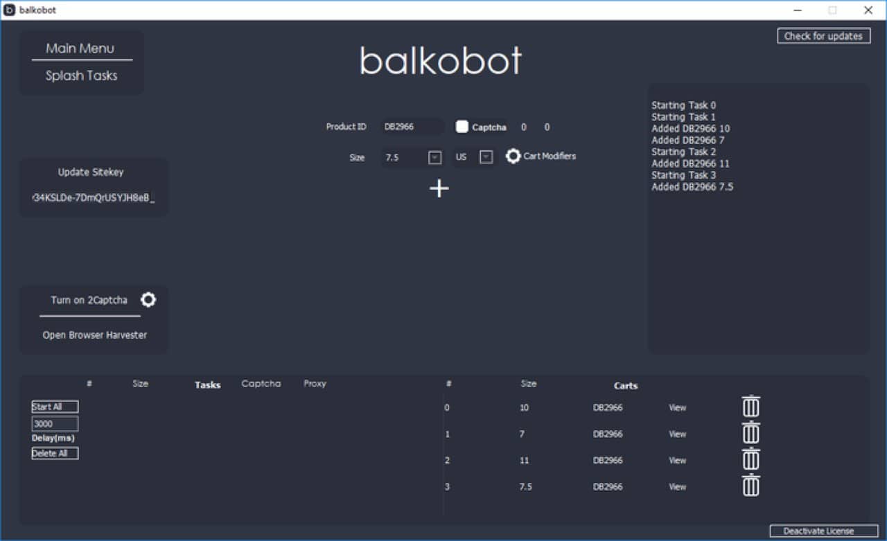Viewport: 887px width, 541px height.
Task: Focus the Product ID field DB2966
Action: tap(412, 127)
